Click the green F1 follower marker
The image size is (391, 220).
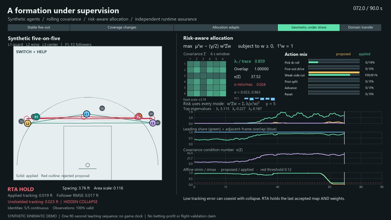pyautogui.click(x=36, y=117)
